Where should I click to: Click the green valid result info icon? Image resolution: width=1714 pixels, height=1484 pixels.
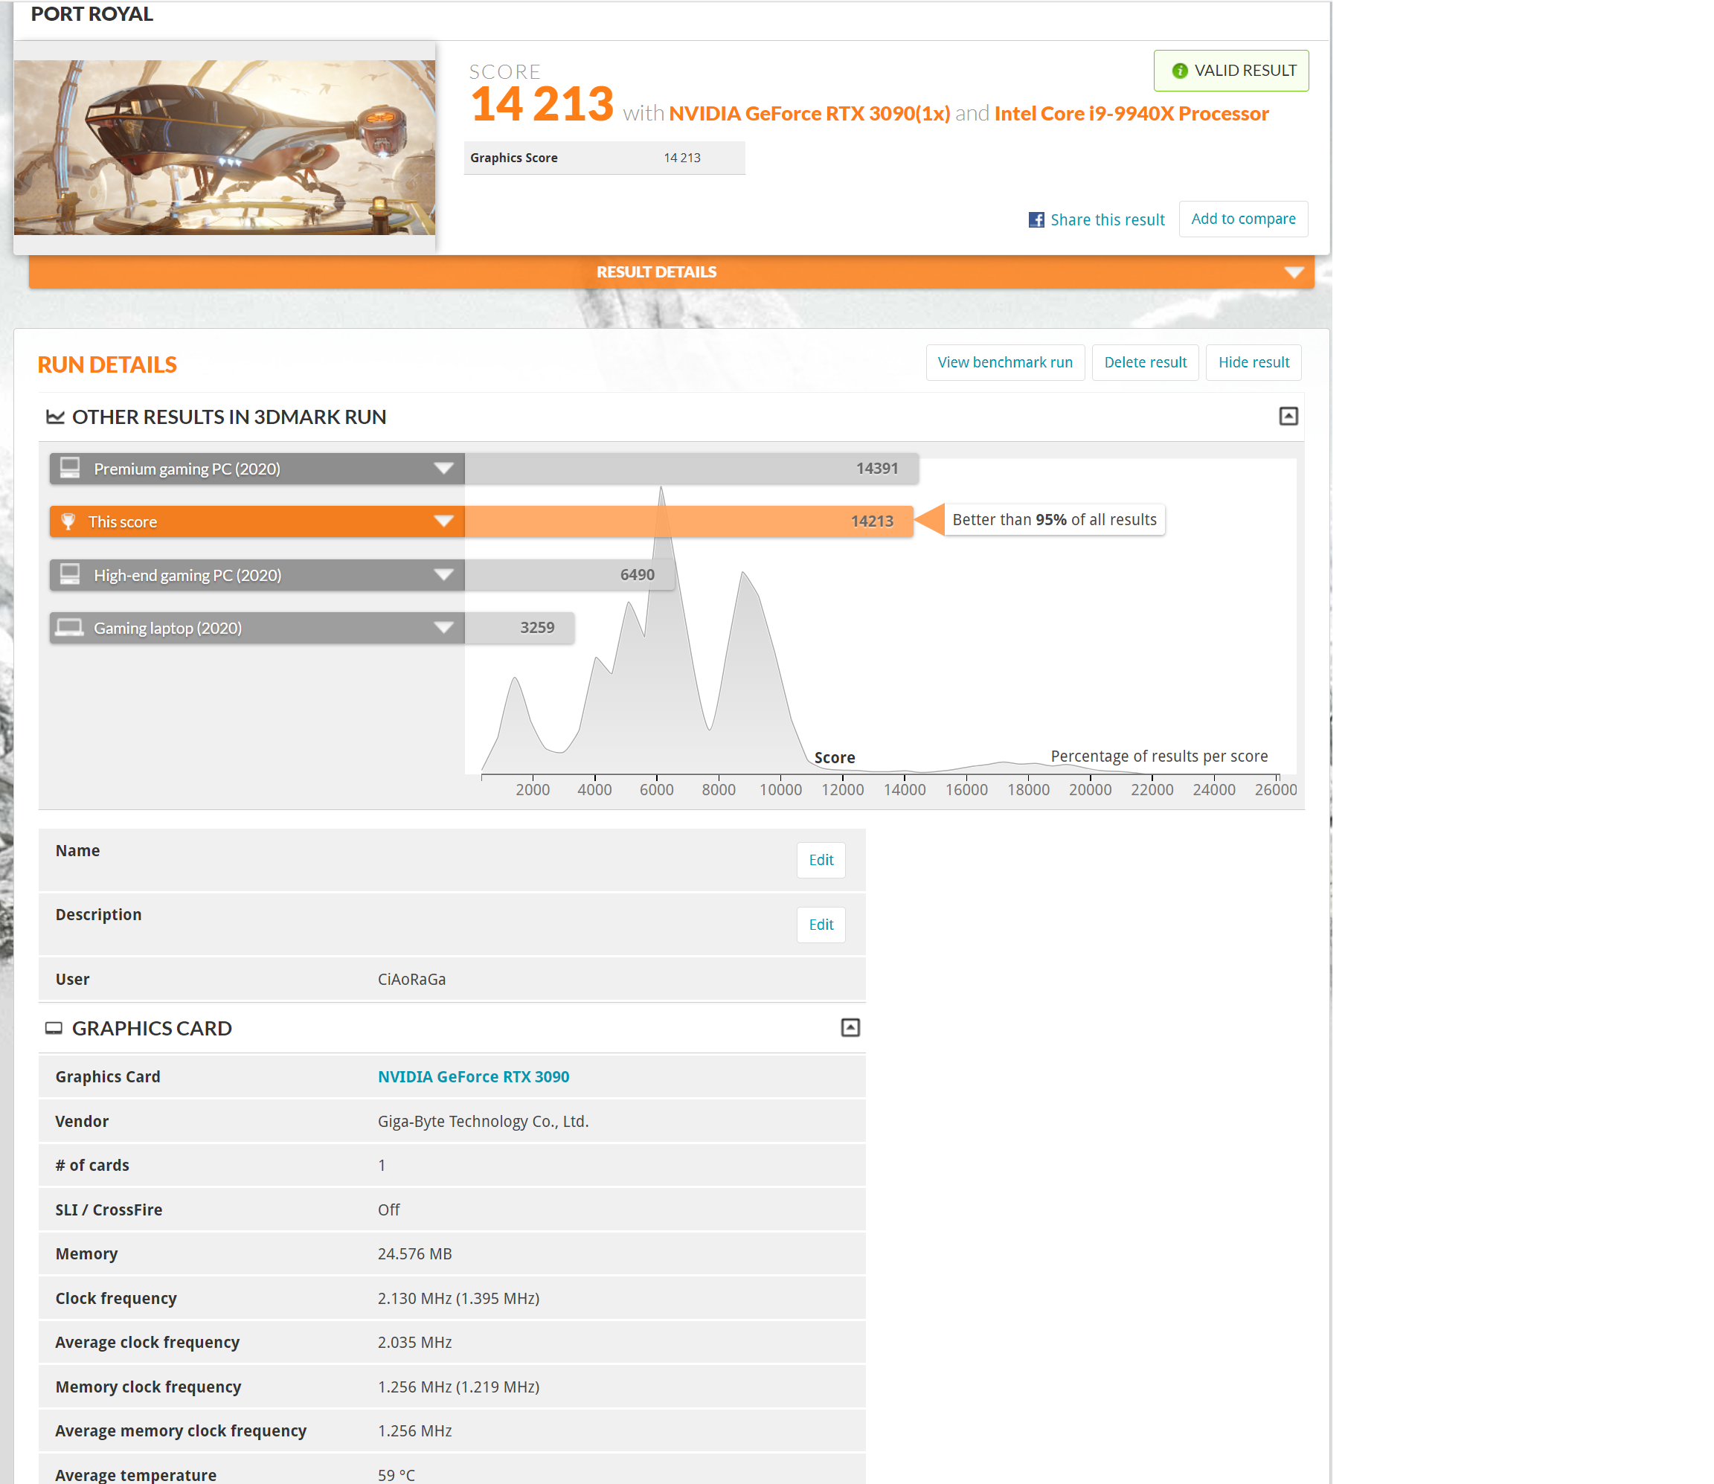click(1180, 71)
